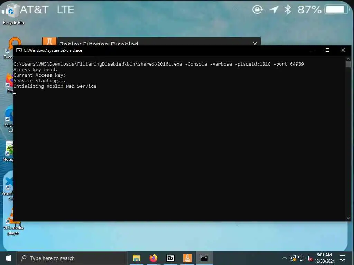Click the 'Current Access key:' console line
354x265 pixels.
[39, 75]
